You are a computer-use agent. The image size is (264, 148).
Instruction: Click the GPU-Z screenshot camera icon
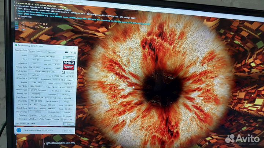click(66, 52)
